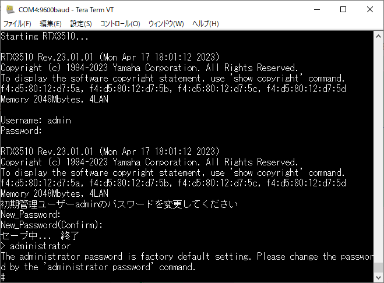Viewport: 384px width, 283px height.
Task: Open the ヘルプ(H) menu
Action: click(206, 24)
